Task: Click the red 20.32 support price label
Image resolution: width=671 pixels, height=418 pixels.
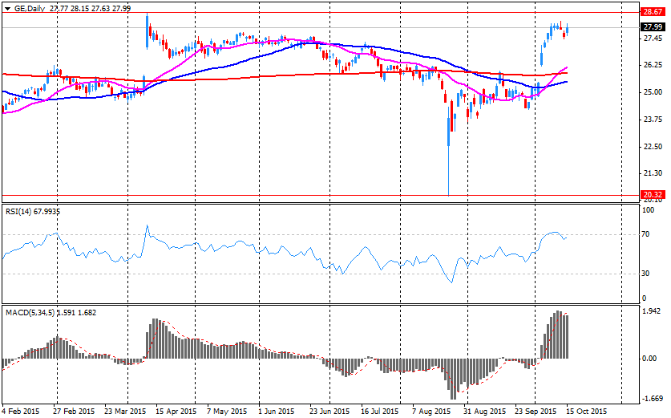Action: (653, 195)
